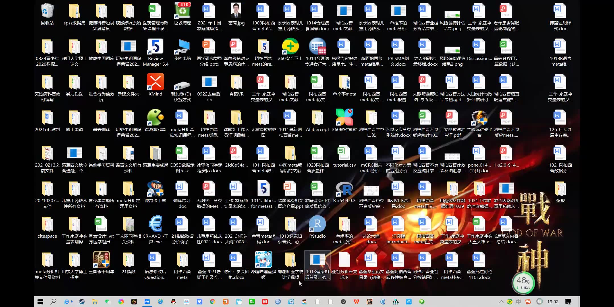Open 0922去重后.zip archive

click(x=209, y=88)
